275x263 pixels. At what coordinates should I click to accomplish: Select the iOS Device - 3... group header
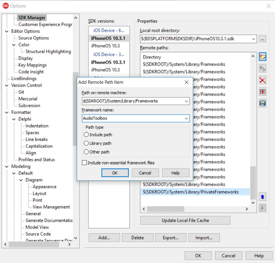click(109, 54)
